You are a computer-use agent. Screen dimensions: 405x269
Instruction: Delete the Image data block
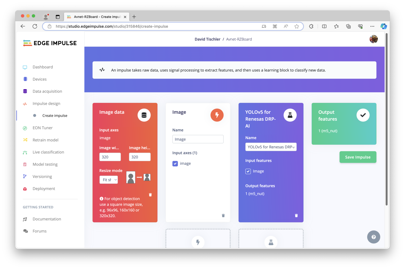[150, 195]
